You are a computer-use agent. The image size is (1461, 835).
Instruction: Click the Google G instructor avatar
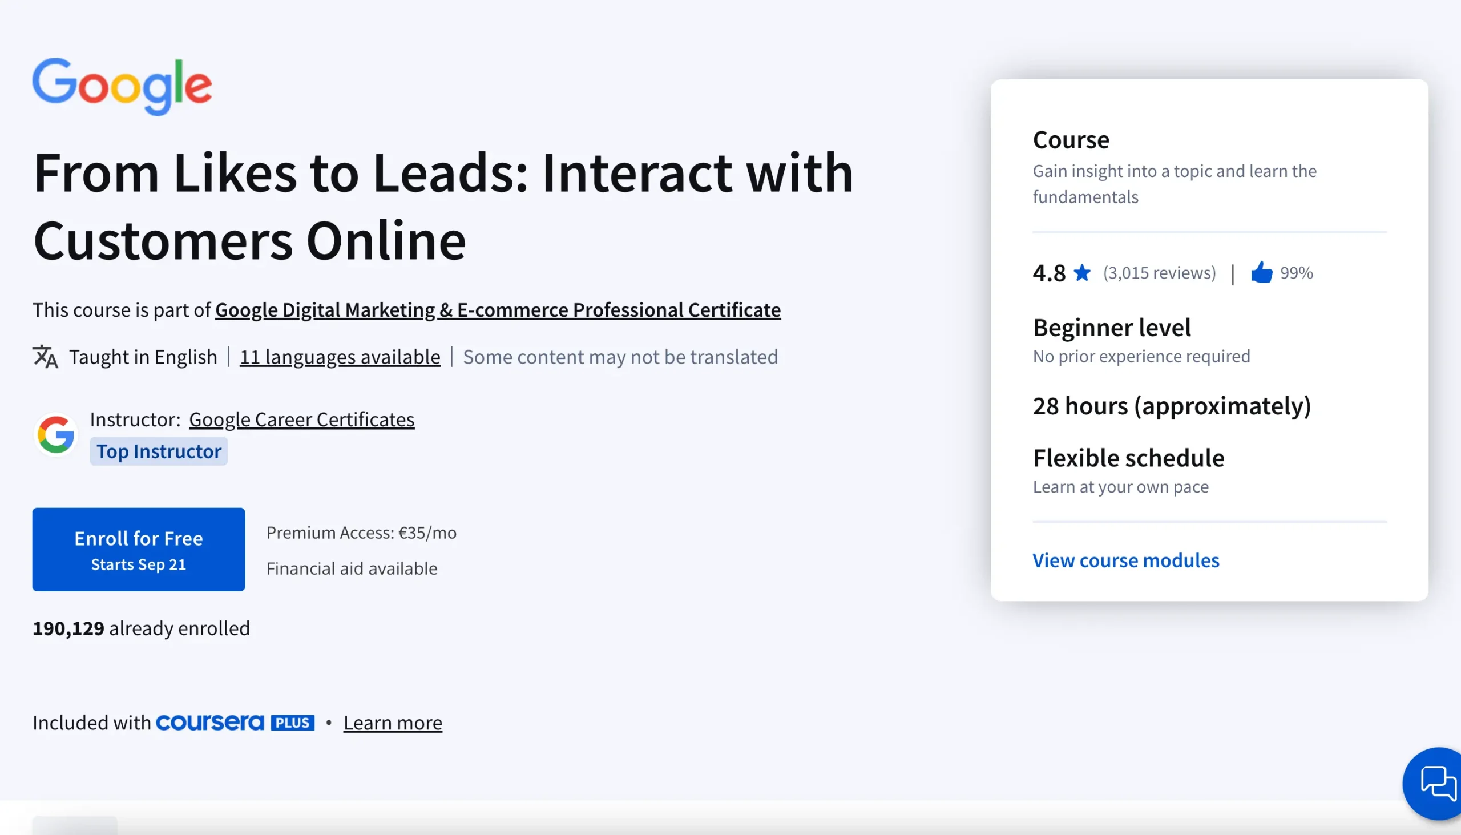point(55,435)
